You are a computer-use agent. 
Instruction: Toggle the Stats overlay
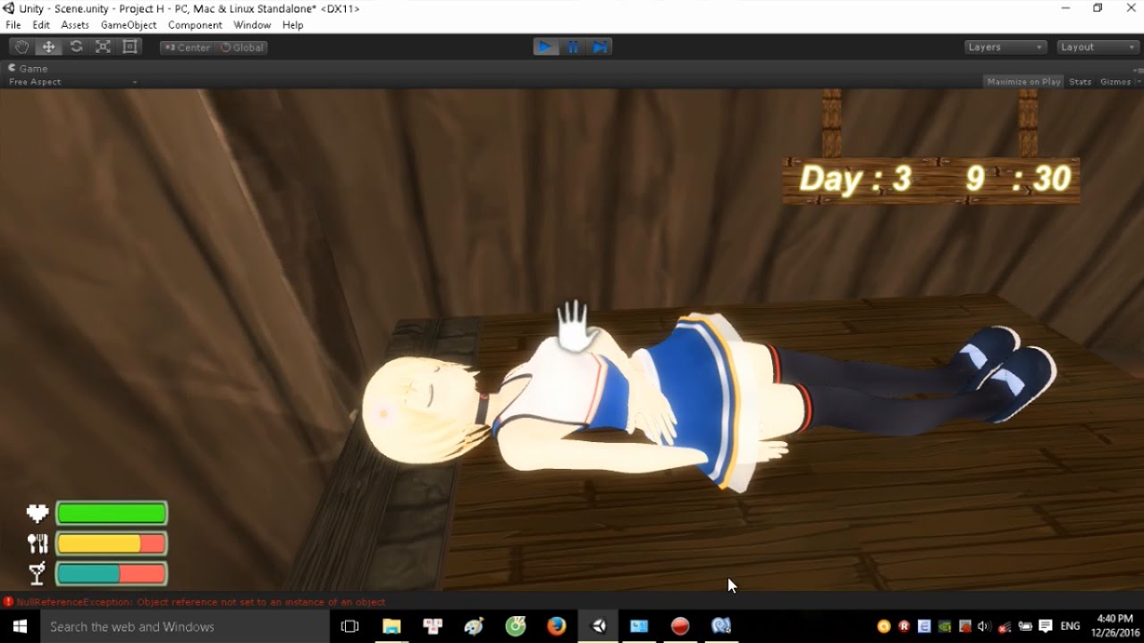[x=1081, y=82]
